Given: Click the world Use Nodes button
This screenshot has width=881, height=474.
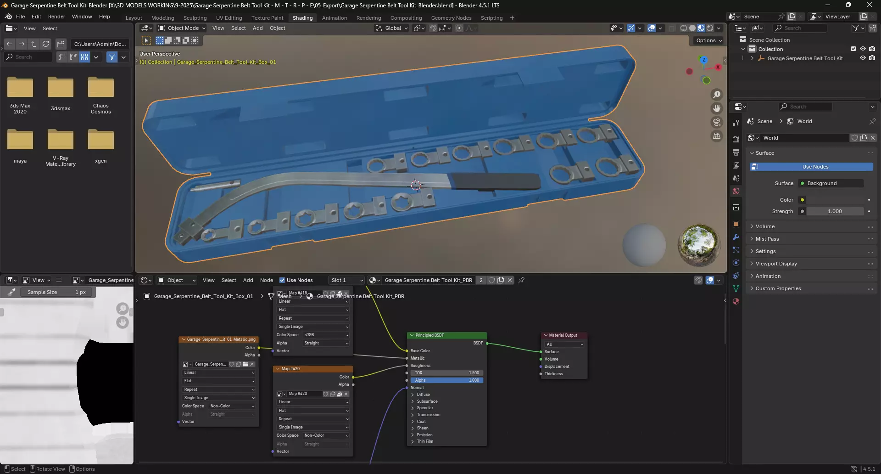Looking at the screenshot, I should [x=811, y=167].
